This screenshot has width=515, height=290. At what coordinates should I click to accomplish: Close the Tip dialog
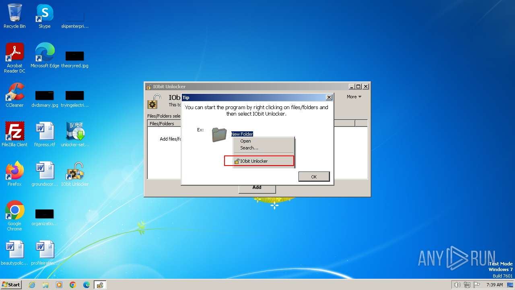click(x=329, y=97)
